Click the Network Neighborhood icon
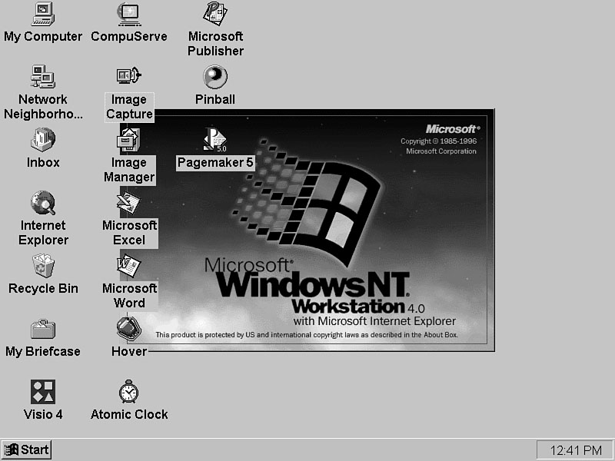The height and width of the screenshot is (461, 615). click(x=43, y=77)
